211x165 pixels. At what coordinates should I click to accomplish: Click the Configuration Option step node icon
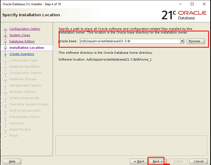click(x=6, y=29)
